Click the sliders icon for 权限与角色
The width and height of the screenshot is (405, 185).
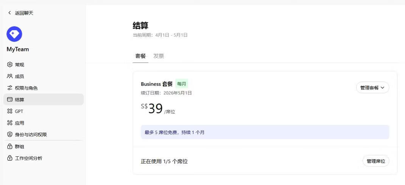tap(10, 88)
